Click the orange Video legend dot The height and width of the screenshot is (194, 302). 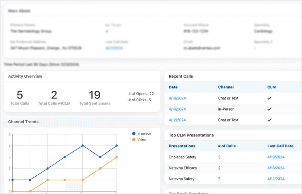click(x=134, y=139)
